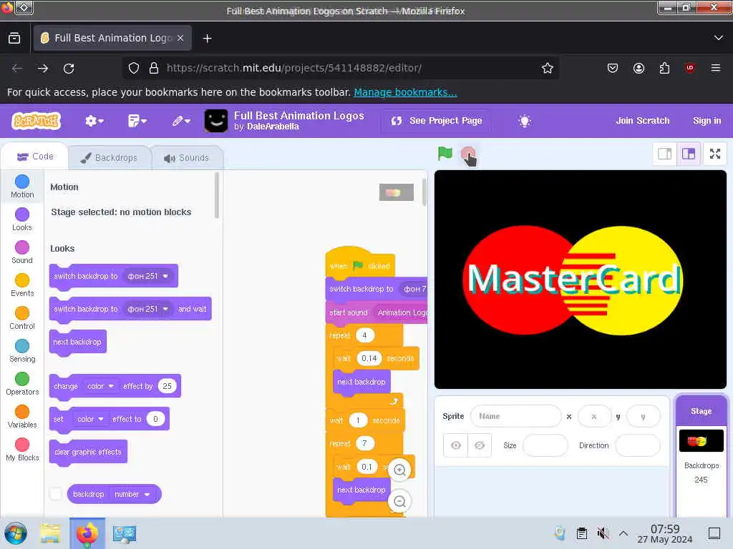
Task: Select the Stage backdrop thumbnail
Action: 701,440
